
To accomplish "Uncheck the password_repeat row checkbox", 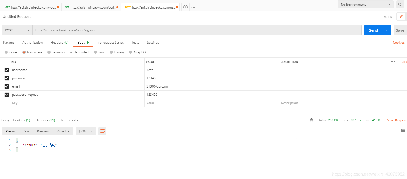I will coord(7,95).
